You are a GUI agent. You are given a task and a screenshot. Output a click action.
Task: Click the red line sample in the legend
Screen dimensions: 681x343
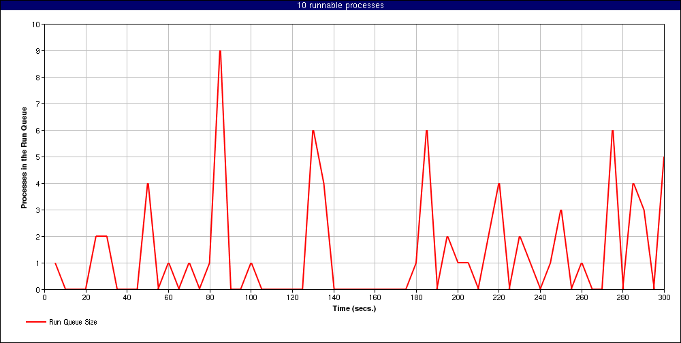(35, 322)
